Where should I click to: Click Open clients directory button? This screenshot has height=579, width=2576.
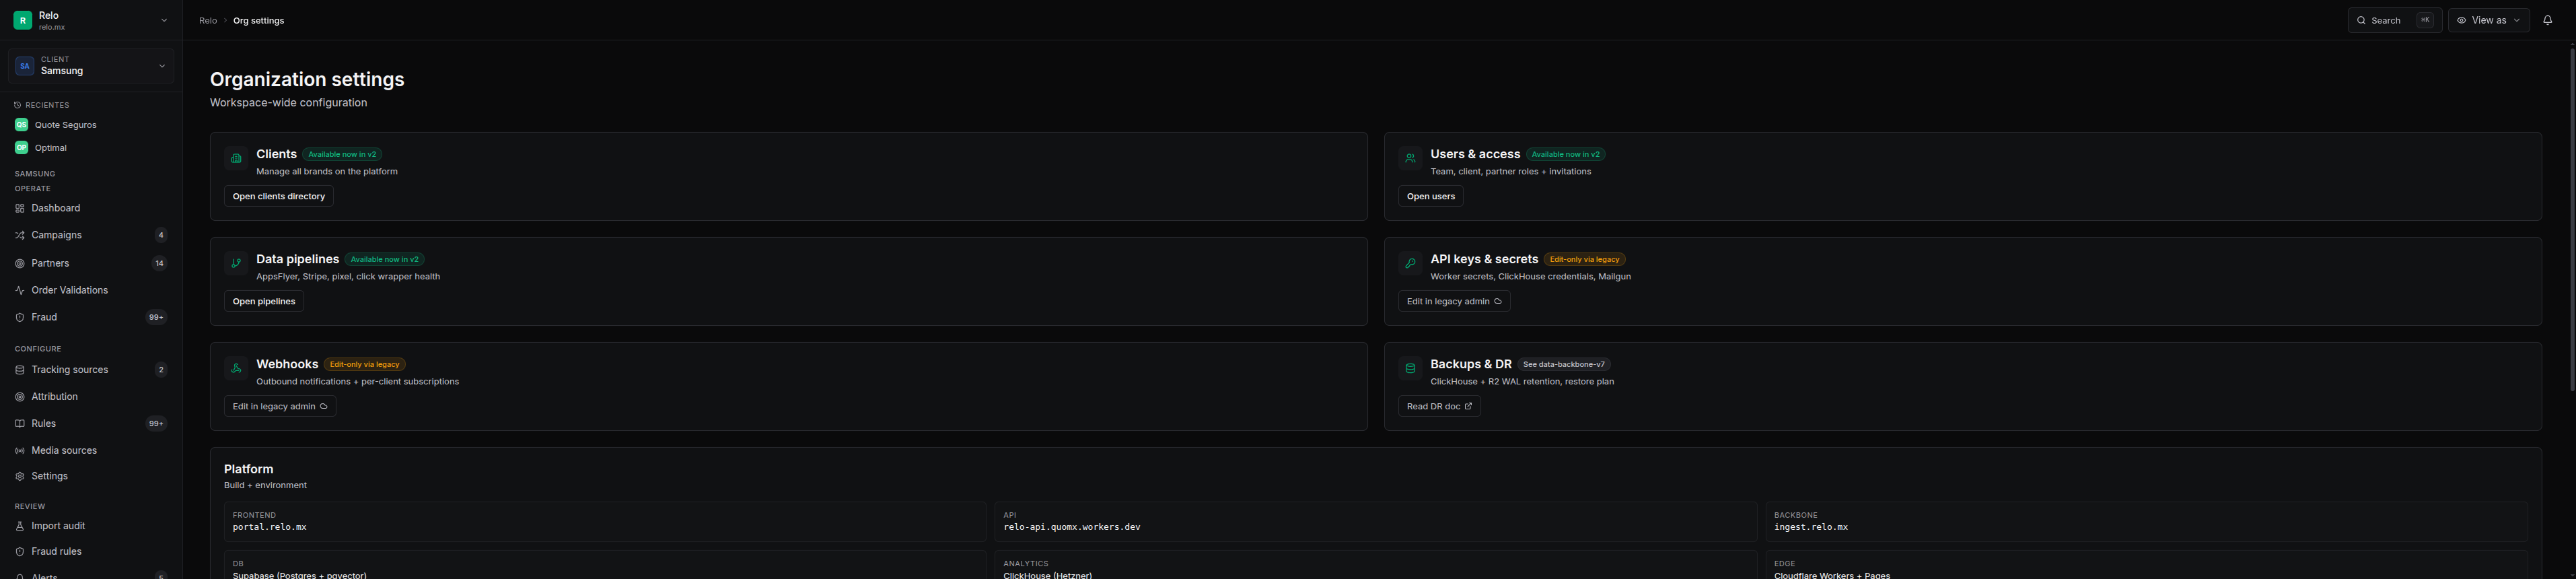[279, 197]
